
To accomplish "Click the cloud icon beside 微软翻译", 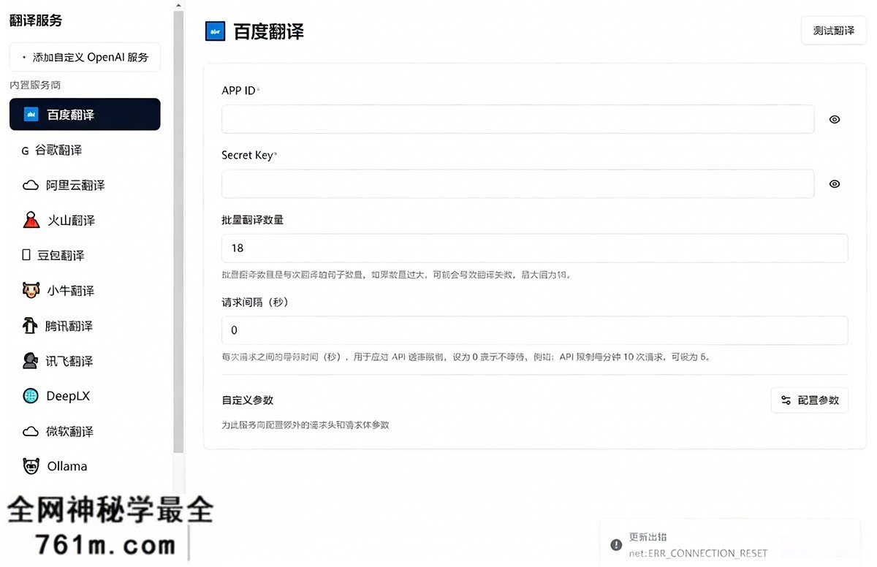I will 31,431.
